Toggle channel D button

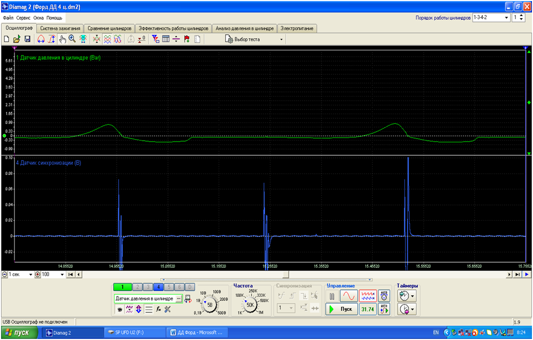click(190, 287)
